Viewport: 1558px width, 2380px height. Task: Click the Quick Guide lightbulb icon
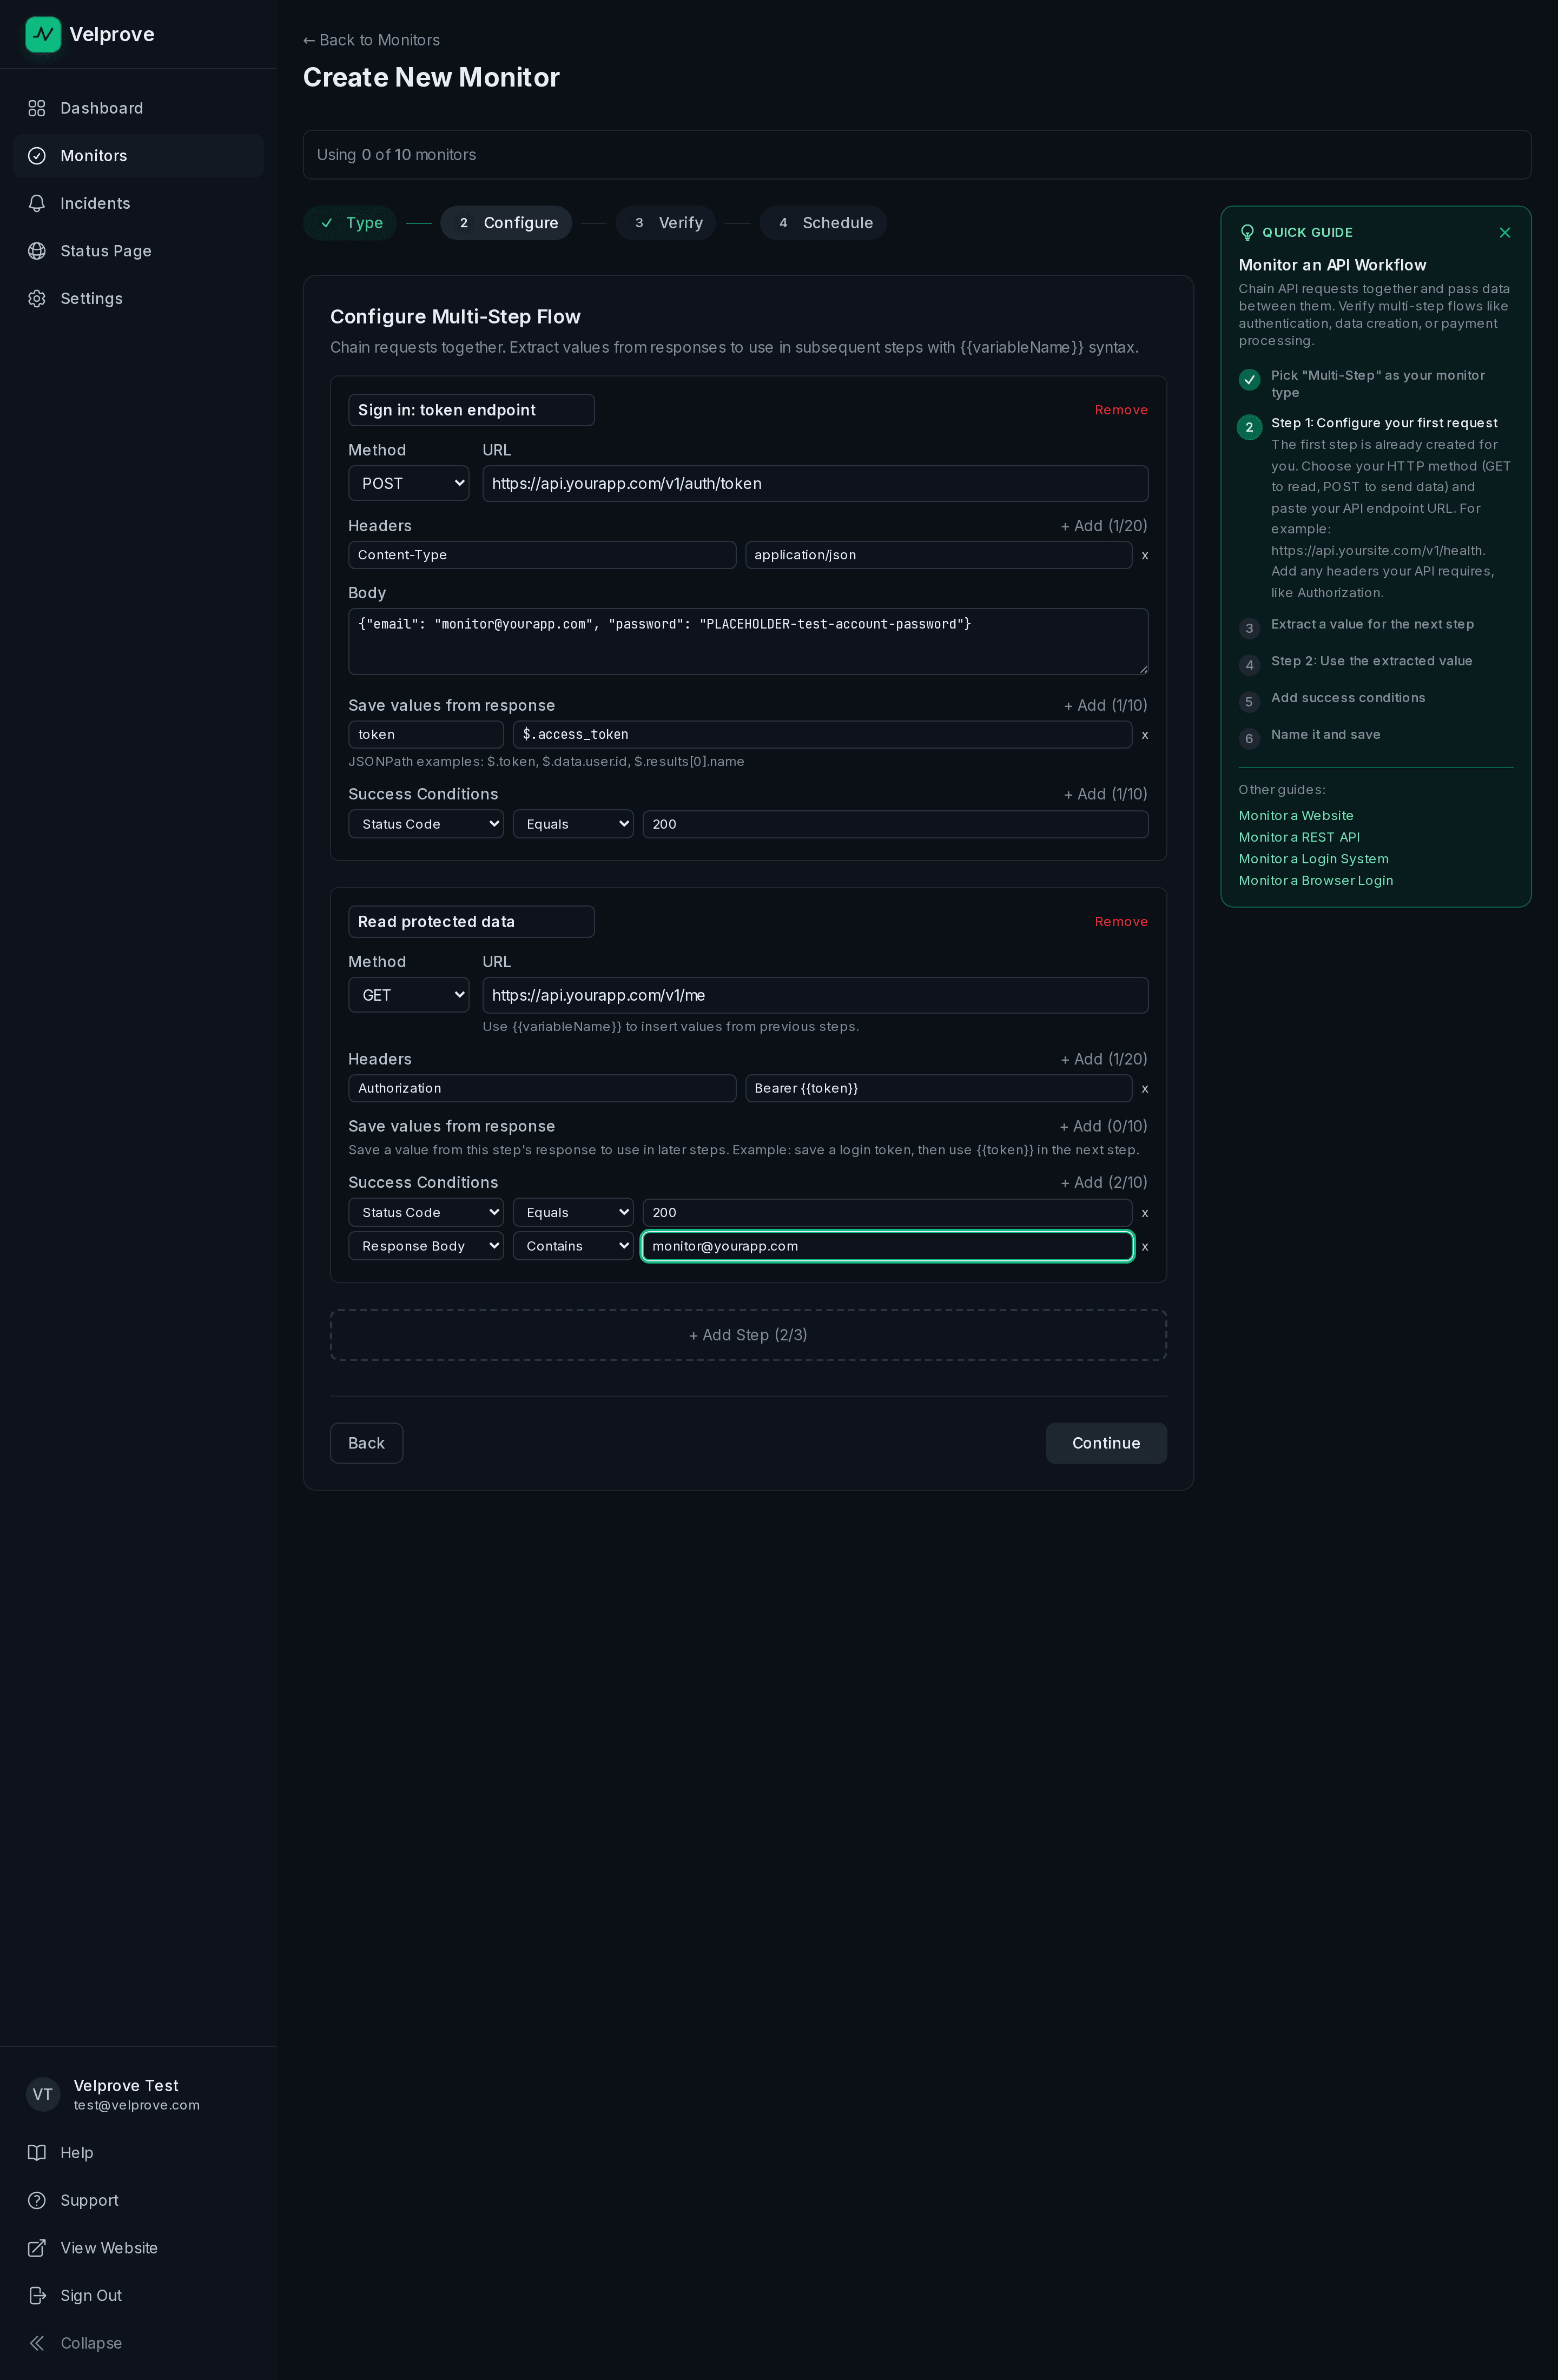1247,233
